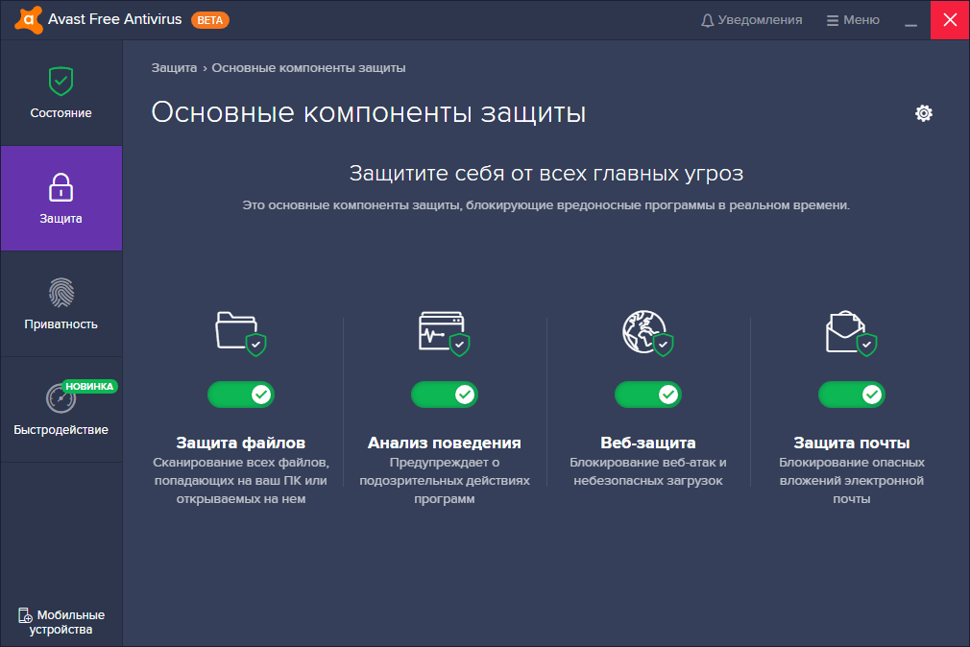The height and width of the screenshot is (647, 970).
Task: Open settings via the gear icon
Action: click(x=923, y=113)
